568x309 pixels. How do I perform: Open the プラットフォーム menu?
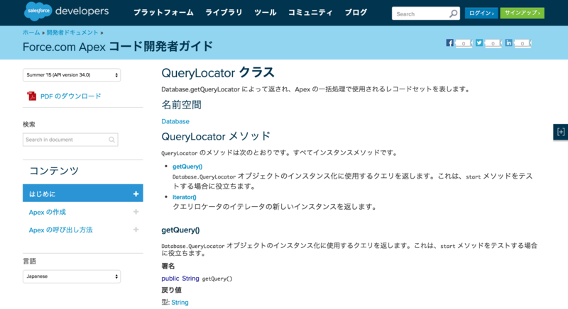tap(163, 13)
